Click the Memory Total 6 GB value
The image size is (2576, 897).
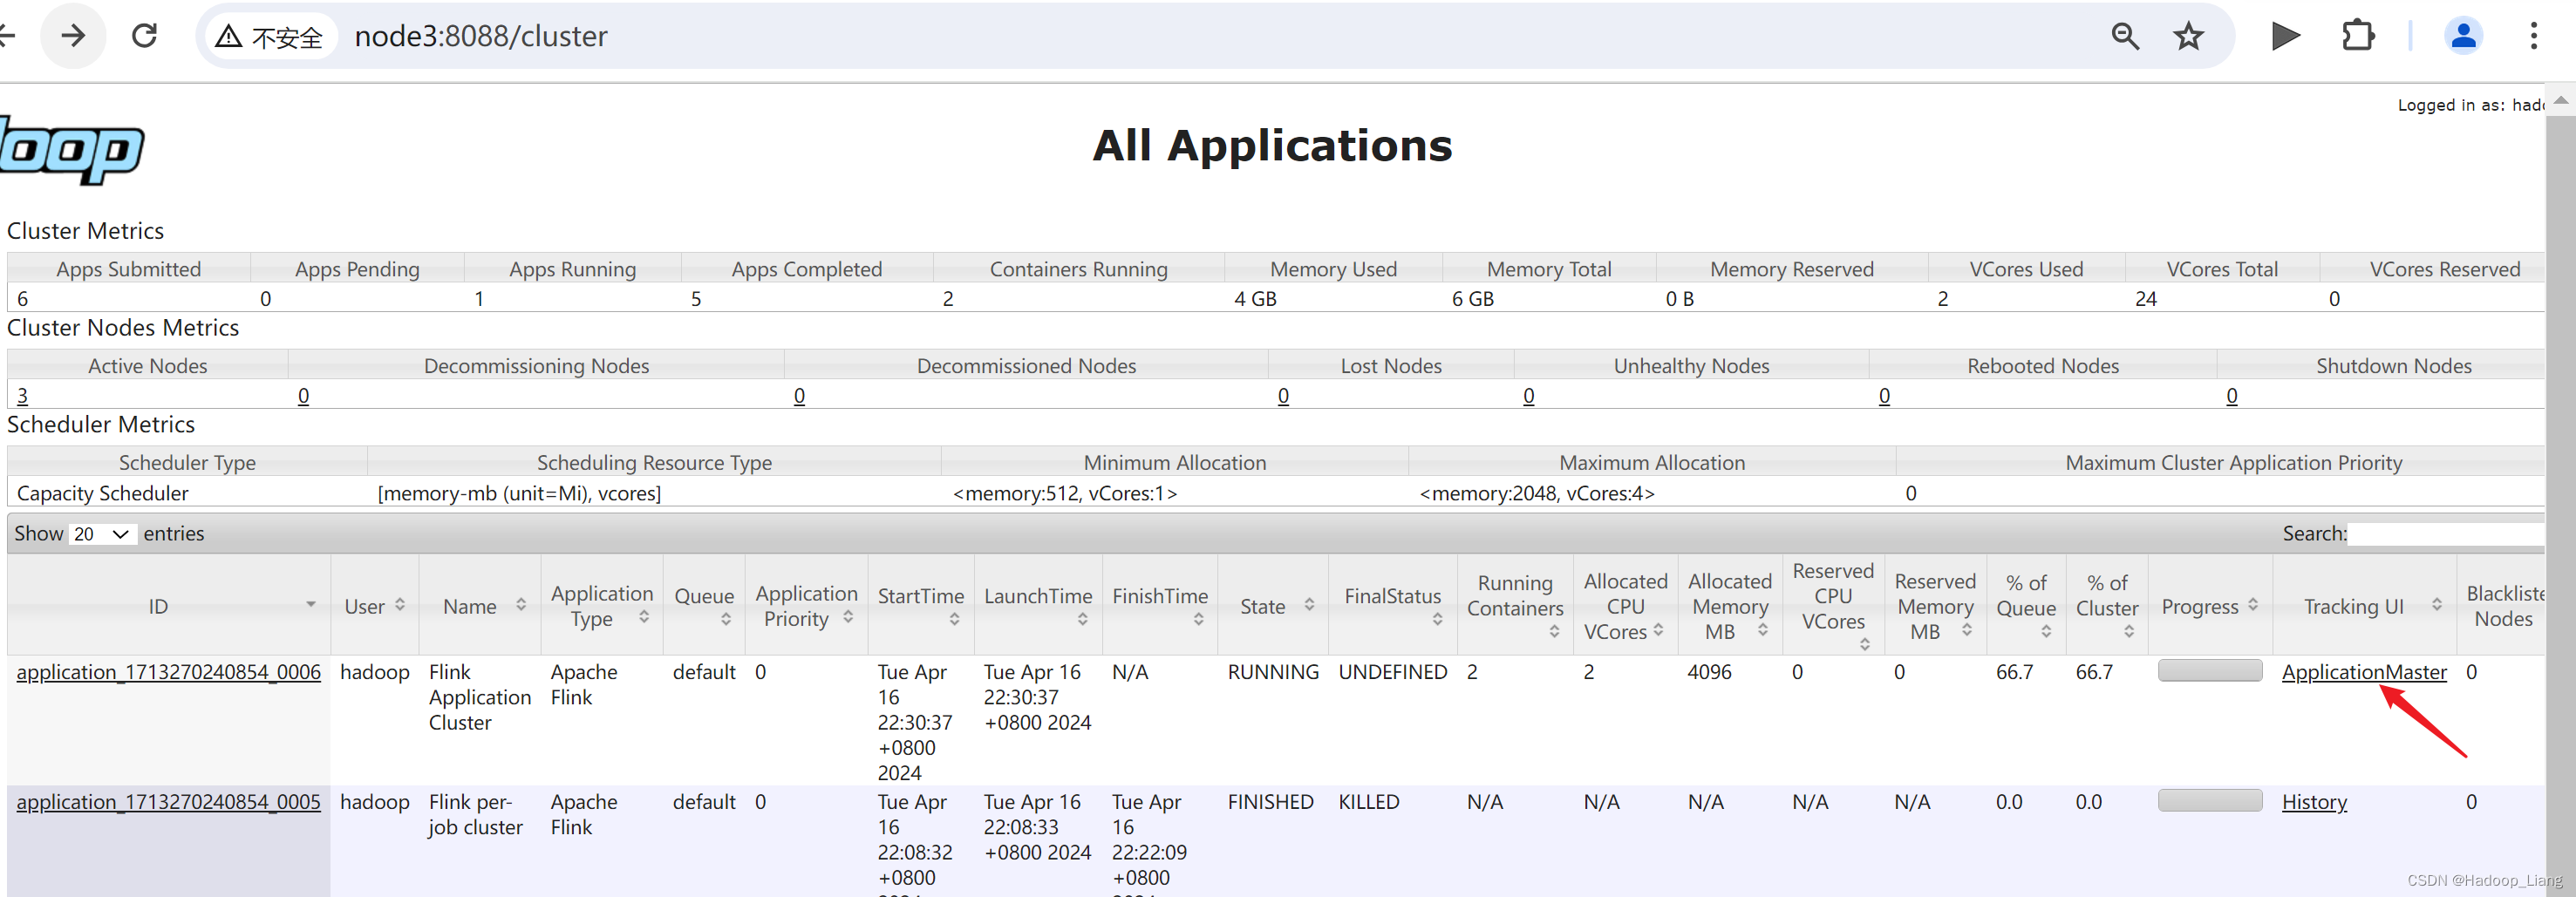(1472, 299)
